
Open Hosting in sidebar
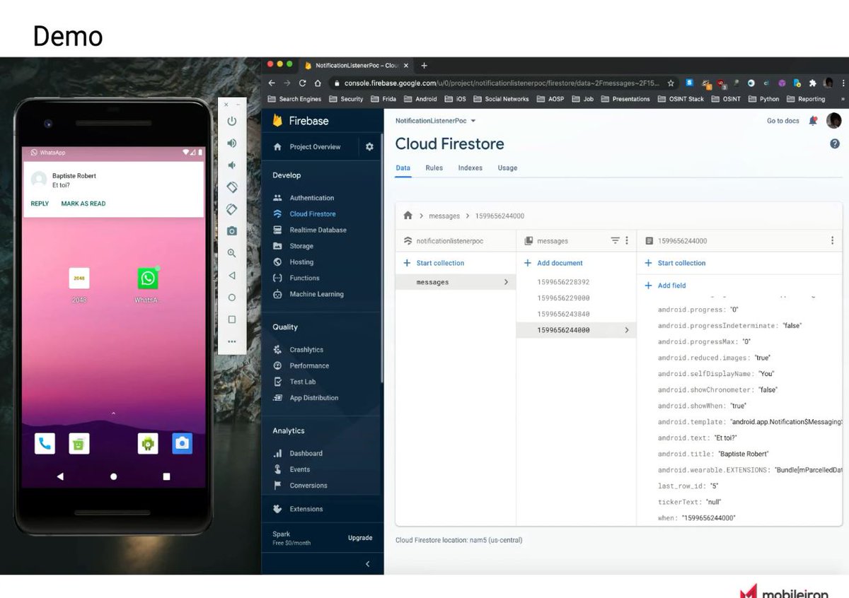click(x=301, y=262)
